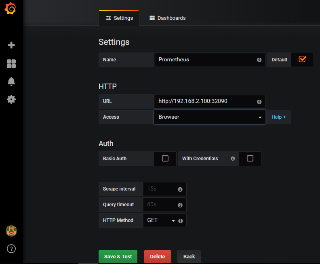Click the Back button
320x264 pixels.
coord(189,256)
